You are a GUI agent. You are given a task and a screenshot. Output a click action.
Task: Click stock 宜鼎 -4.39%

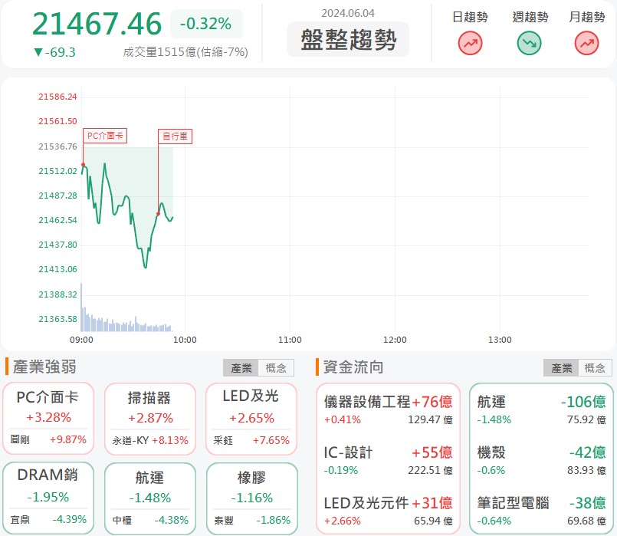(48, 519)
